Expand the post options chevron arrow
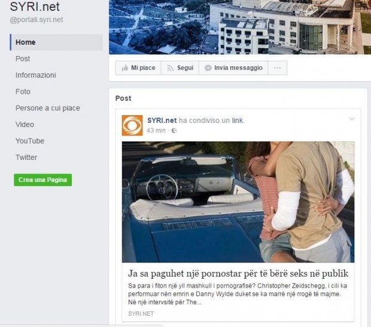 352,119
